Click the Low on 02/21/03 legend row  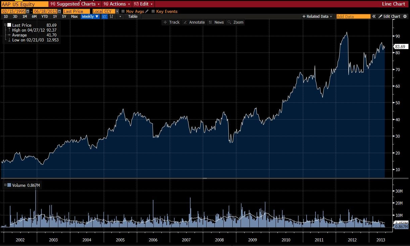(33, 40)
